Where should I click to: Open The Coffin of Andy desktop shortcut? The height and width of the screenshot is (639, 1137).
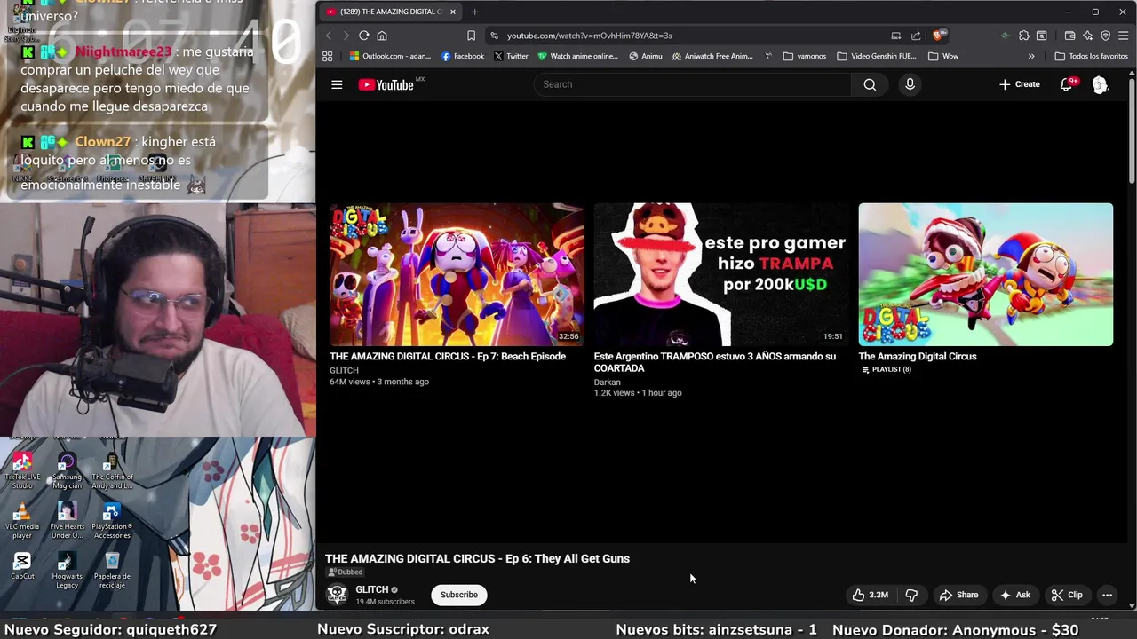coord(112,470)
